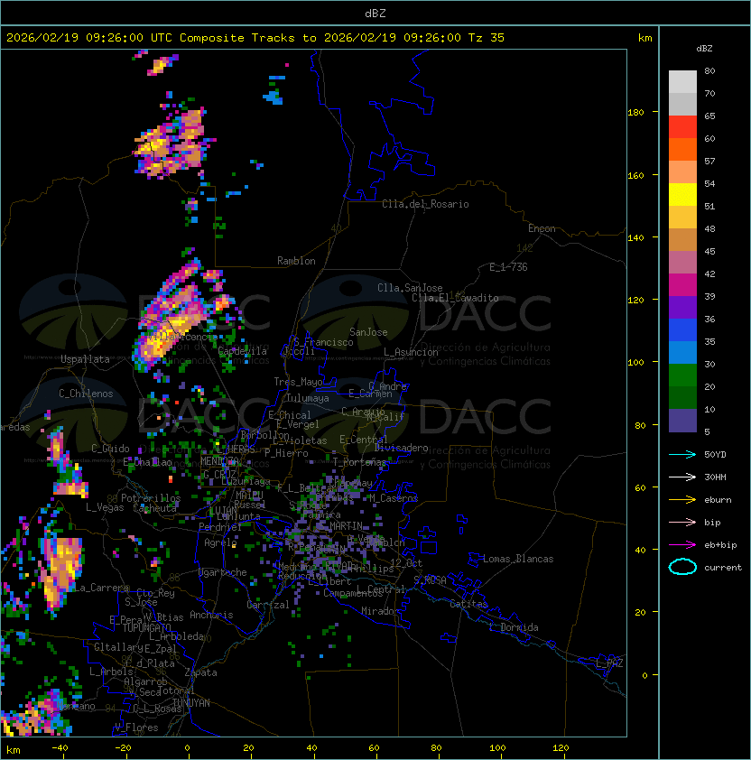Click the 'Ramblon' map label
Image resolution: width=751 pixels, height=760 pixels.
(x=296, y=261)
